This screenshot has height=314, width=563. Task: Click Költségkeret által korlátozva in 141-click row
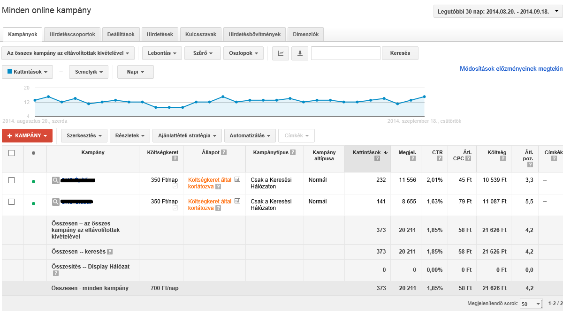click(209, 205)
